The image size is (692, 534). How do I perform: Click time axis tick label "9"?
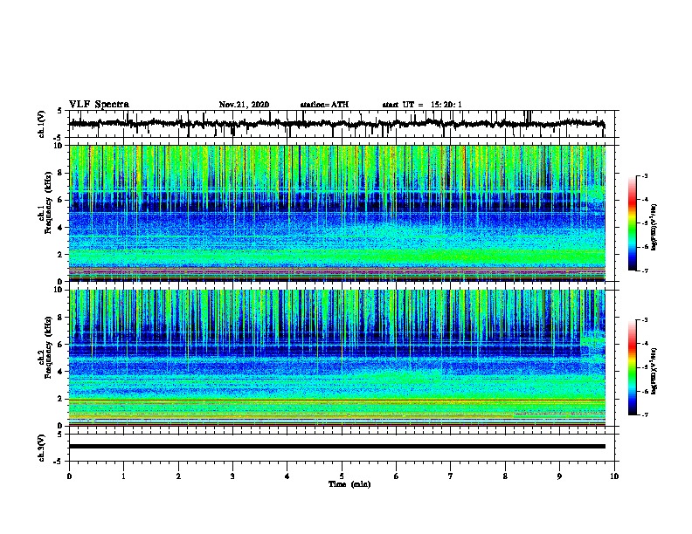click(559, 476)
